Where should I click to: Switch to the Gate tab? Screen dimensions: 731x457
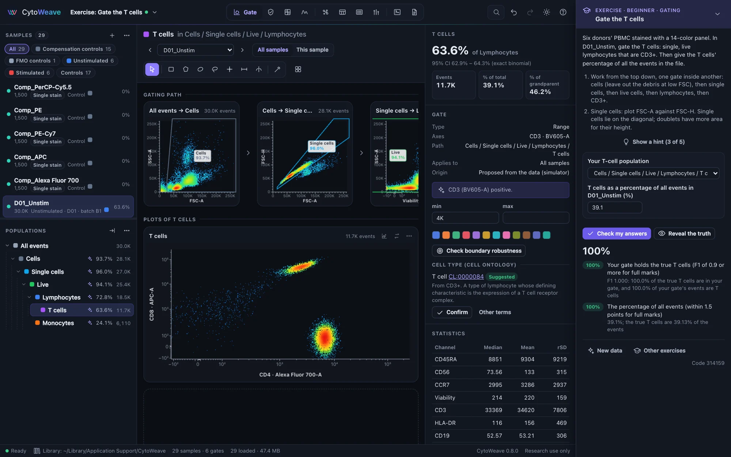point(245,12)
